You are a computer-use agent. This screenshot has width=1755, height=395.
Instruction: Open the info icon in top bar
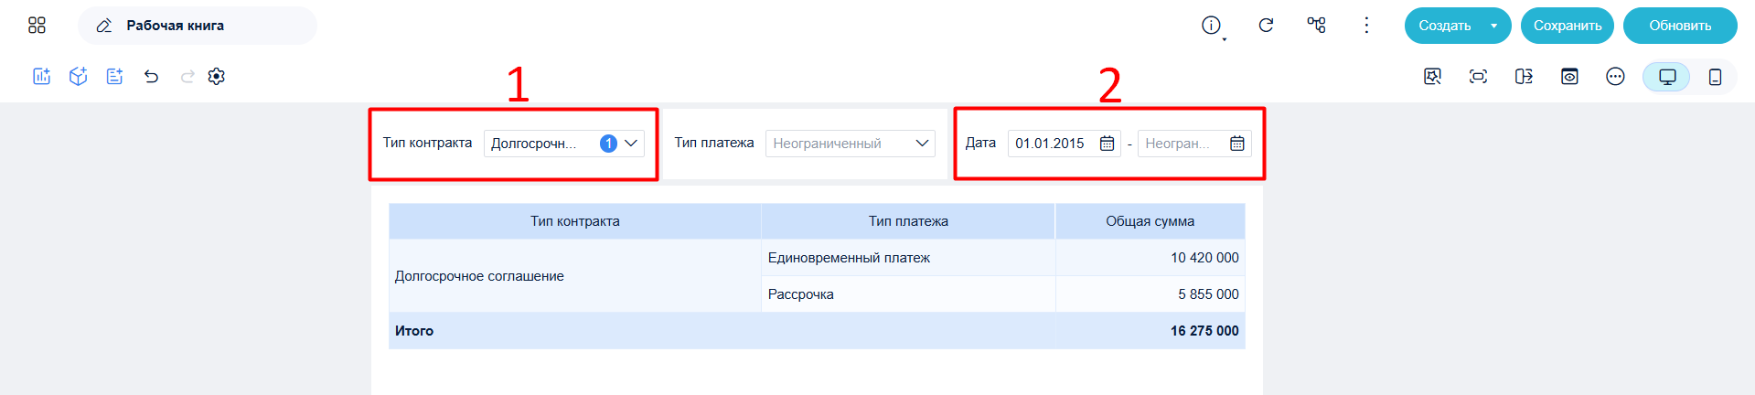click(1211, 26)
